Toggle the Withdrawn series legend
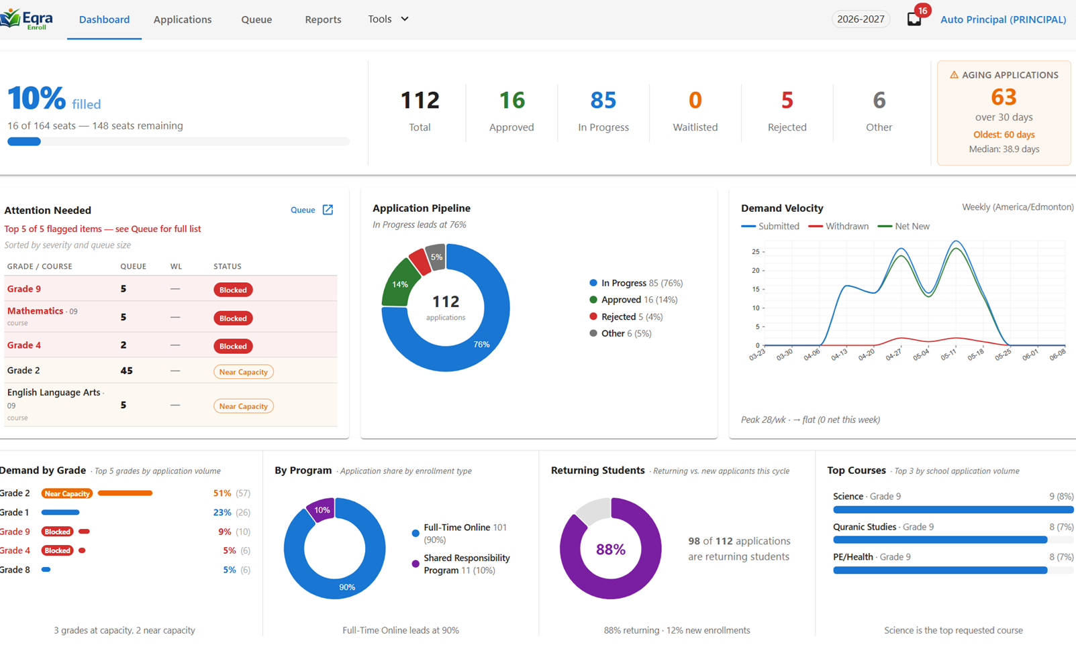Viewport: 1076px width, 671px height. pyautogui.click(x=838, y=227)
